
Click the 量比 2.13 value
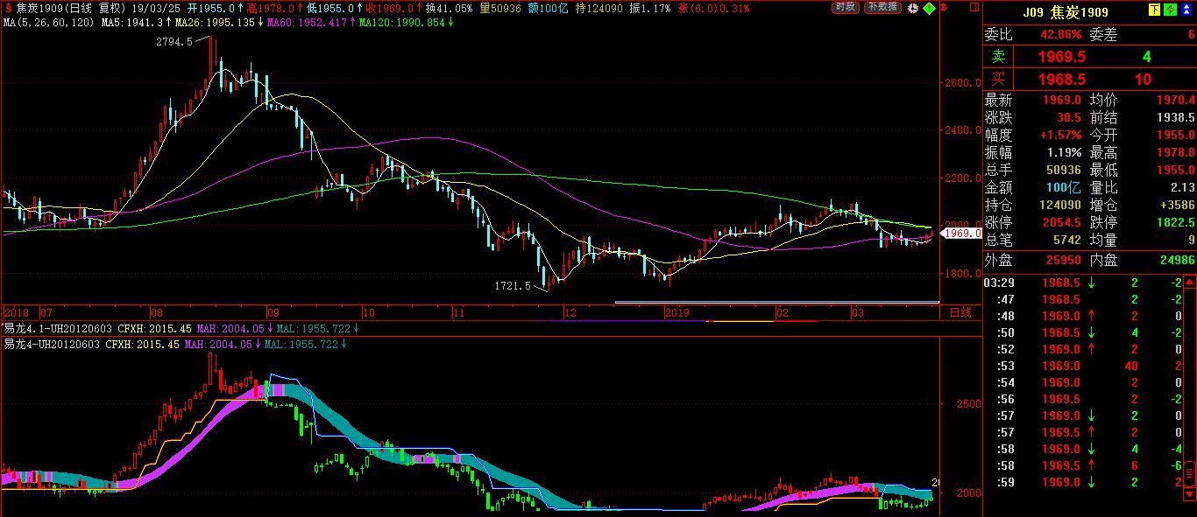coord(1181,187)
